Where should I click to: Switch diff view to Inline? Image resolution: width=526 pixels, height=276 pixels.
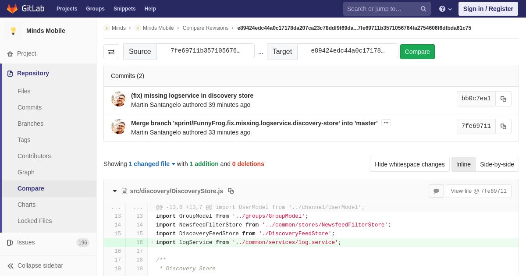[x=463, y=164]
